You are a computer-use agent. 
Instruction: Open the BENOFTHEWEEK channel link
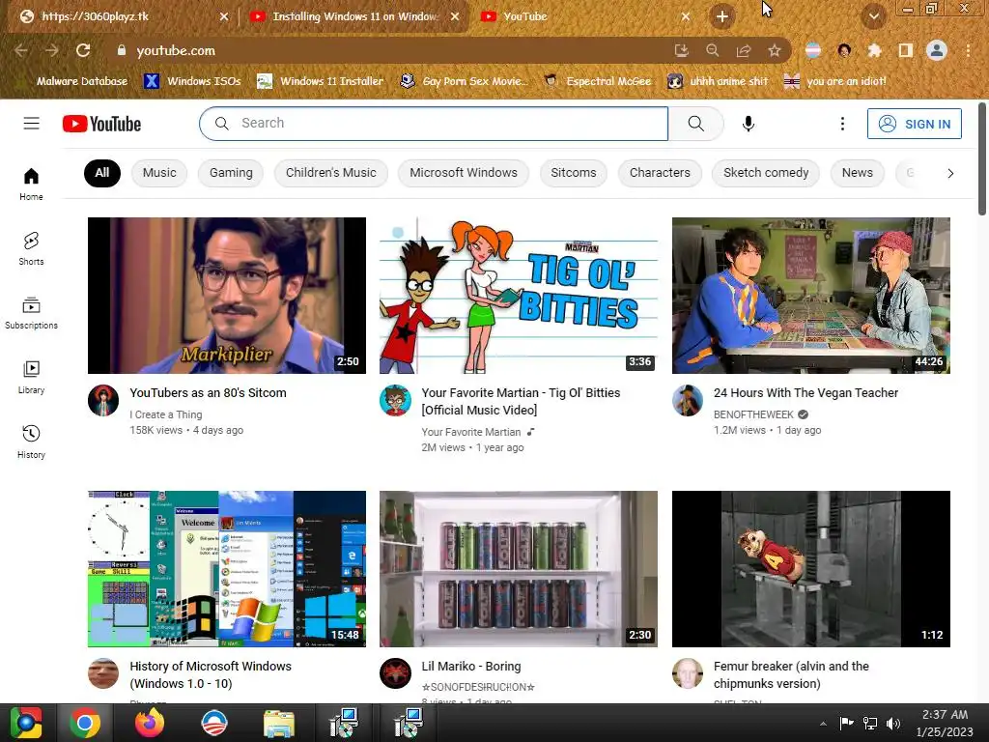pos(753,414)
